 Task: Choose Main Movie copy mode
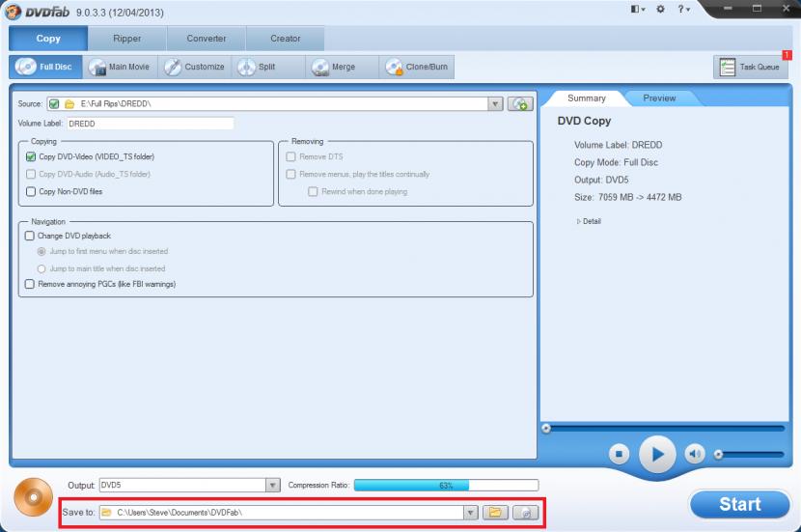pos(120,67)
